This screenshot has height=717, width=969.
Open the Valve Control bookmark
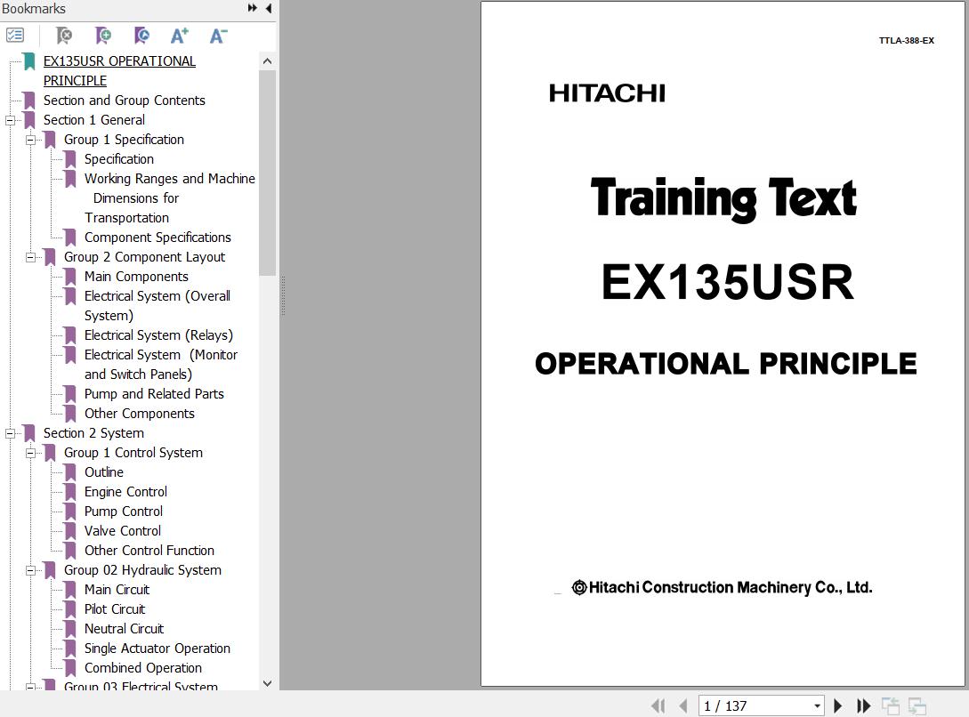123,531
